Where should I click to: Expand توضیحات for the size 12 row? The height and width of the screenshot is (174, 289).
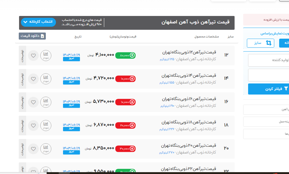(x=22, y=56)
